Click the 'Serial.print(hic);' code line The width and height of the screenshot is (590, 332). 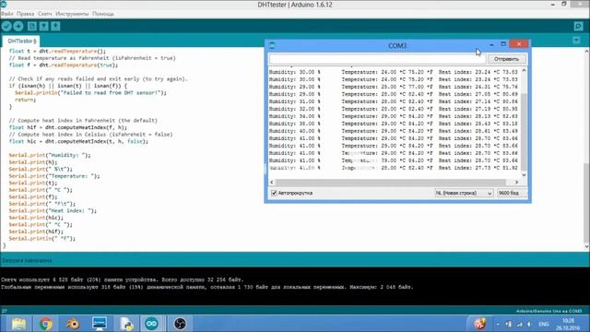tap(36, 218)
